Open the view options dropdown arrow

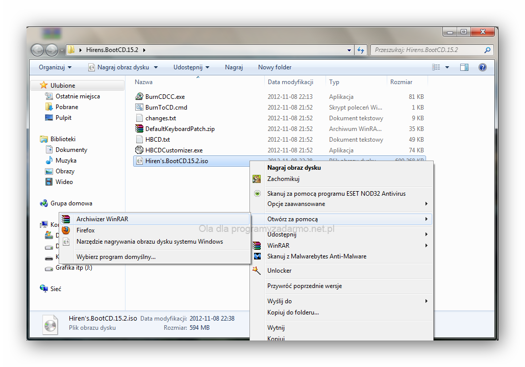[x=447, y=67]
